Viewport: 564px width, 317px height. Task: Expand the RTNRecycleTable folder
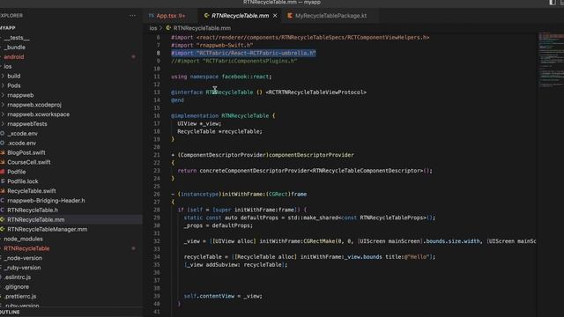point(26,248)
